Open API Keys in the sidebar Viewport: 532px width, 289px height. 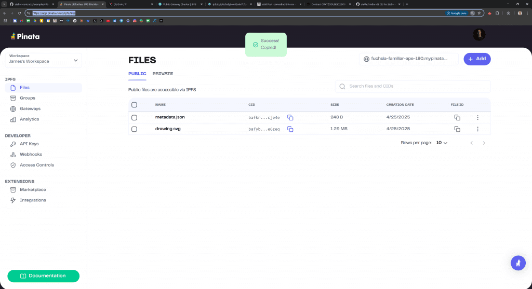(29, 144)
